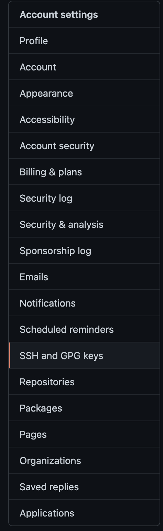Image resolution: width=163 pixels, height=531 pixels.
Task: Click the SSH and GPG keys item
Action: [84, 356]
